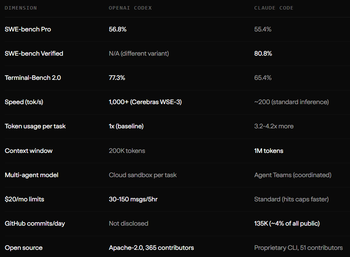The width and height of the screenshot is (350, 257).
Task: Select the SWE-bench Verified row label
Action: (x=34, y=54)
